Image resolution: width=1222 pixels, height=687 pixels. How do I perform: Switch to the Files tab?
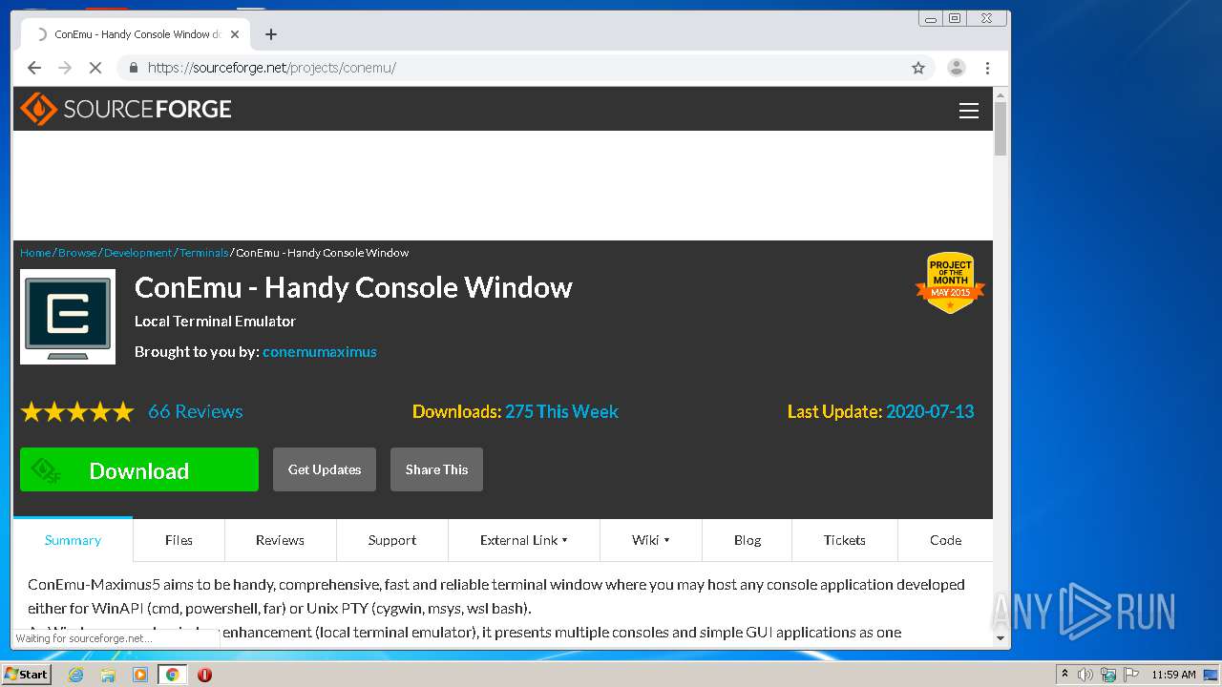(x=179, y=540)
